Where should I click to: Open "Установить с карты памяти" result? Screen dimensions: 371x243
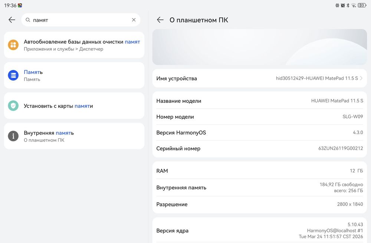[x=74, y=106]
